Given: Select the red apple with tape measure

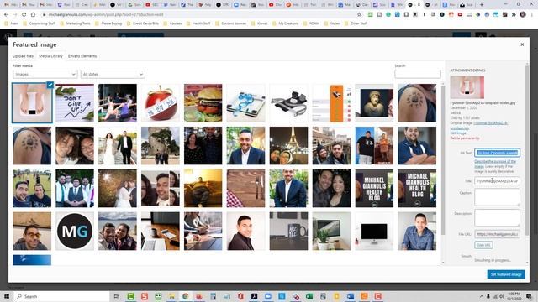Looking at the screenshot, I should [x=161, y=103].
